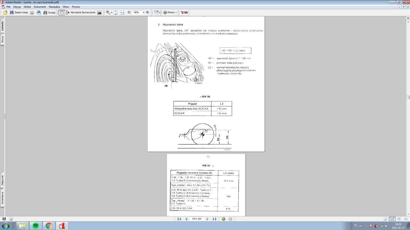Open the Pomoc toolbar dropdown arrow
This screenshot has width=410, height=230.
176,13
